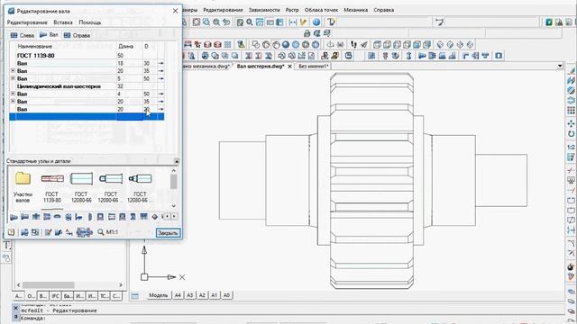This screenshot has height=324, width=577.
Task: Click the T text tool icon on the left edge
Action: [x=6, y=245]
